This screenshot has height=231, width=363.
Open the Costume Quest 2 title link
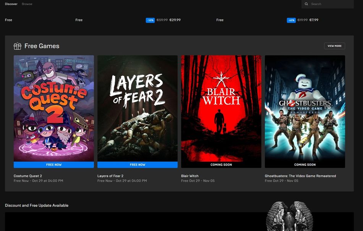click(x=28, y=176)
